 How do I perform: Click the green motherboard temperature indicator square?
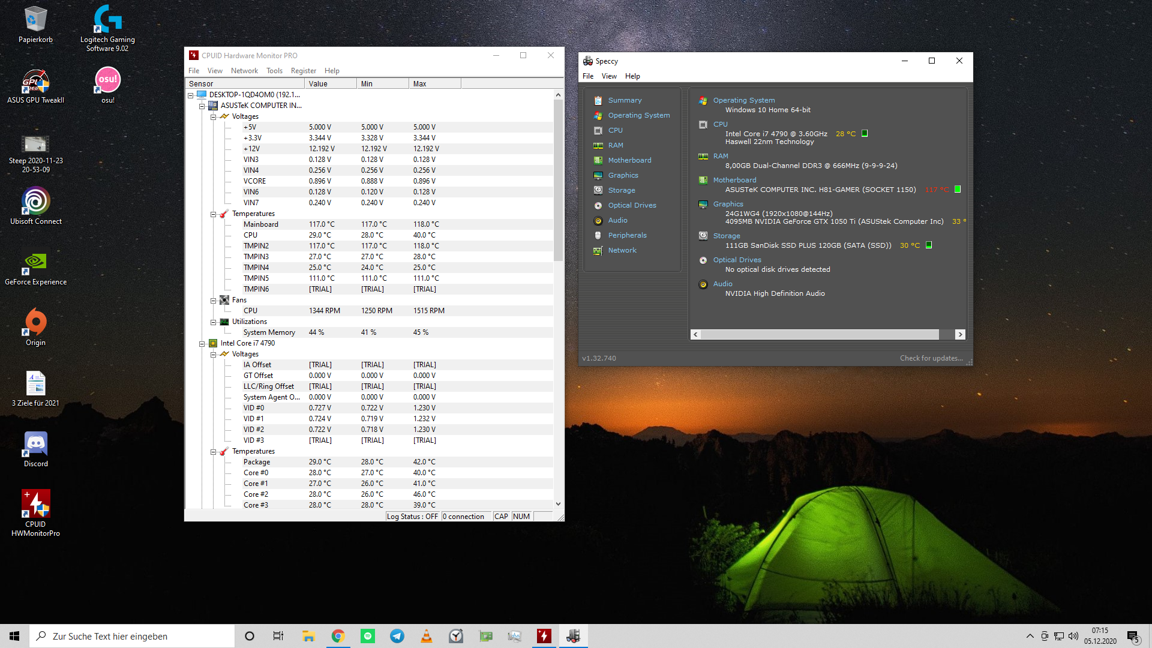pos(958,190)
